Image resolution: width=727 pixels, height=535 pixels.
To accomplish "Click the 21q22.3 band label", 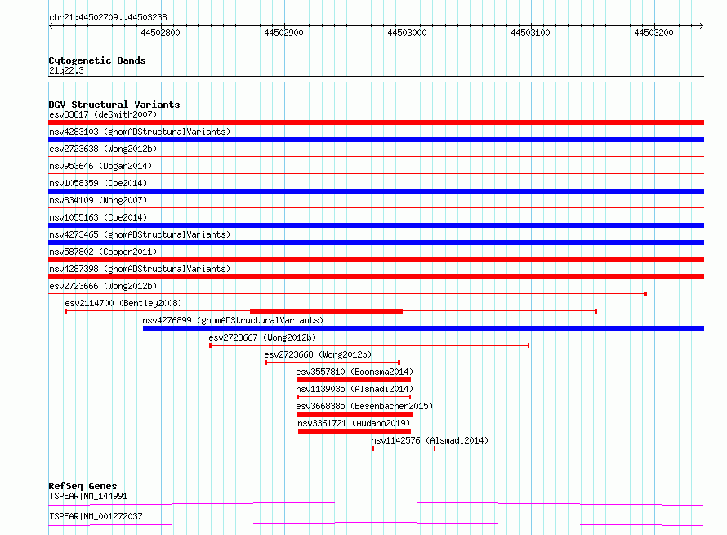I will coord(66,70).
